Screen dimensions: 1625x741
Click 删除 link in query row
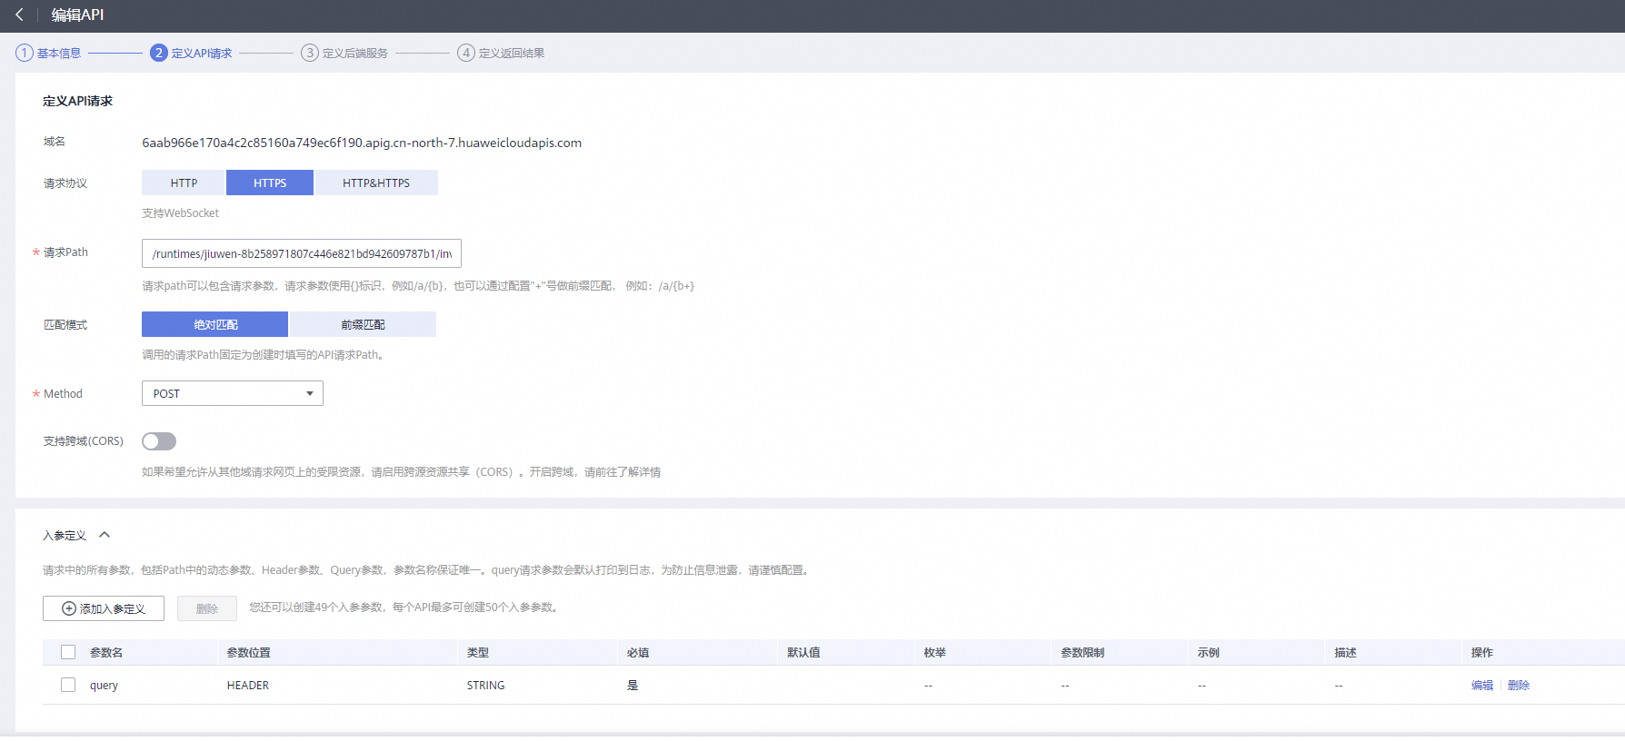1519,686
